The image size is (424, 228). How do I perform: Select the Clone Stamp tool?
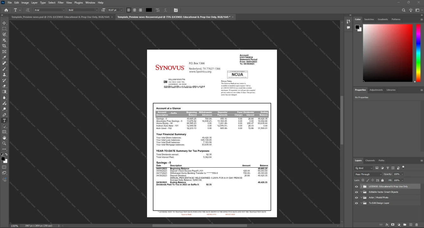click(4, 75)
